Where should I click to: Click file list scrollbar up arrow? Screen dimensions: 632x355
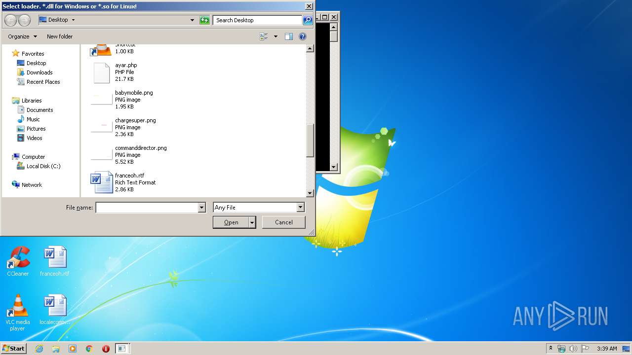point(310,48)
